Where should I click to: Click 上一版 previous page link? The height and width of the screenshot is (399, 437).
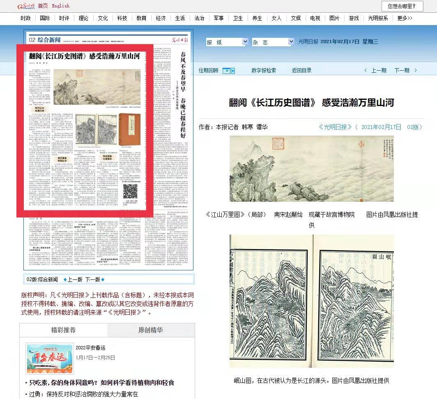tap(75, 280)
